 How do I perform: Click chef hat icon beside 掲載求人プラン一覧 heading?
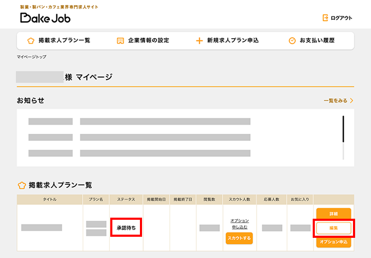point(22,185)
